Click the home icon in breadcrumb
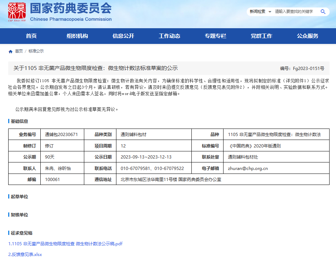Viewport: 336px width, 261px height. (10, 51)
